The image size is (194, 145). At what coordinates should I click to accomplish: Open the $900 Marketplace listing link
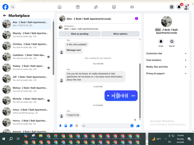click(81, 29)
